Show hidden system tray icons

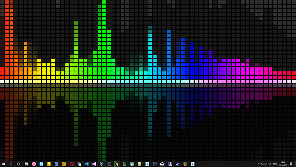(258, 164)
